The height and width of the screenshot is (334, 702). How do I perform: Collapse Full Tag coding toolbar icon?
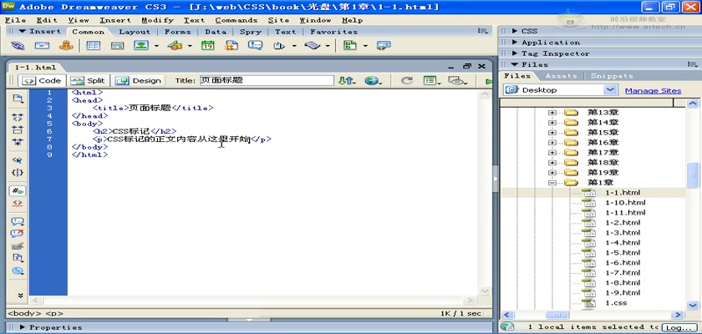coord(18,118)
